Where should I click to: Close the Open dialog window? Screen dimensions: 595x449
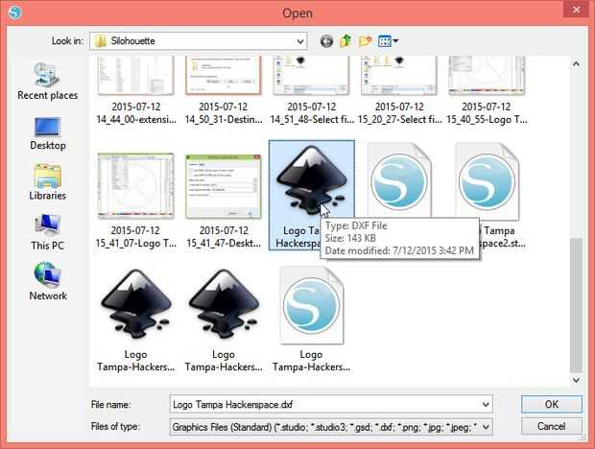pos(576,10)
